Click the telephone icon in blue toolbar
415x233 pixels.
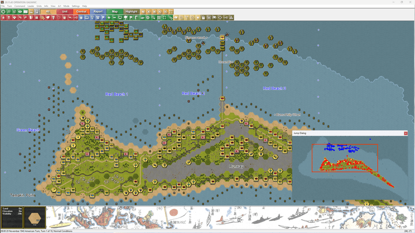(x=97, y=18)
